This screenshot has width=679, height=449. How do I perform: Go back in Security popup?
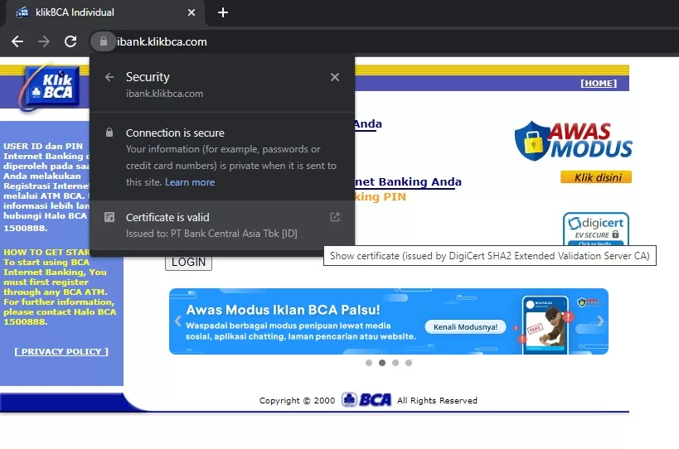click(109, 77)
